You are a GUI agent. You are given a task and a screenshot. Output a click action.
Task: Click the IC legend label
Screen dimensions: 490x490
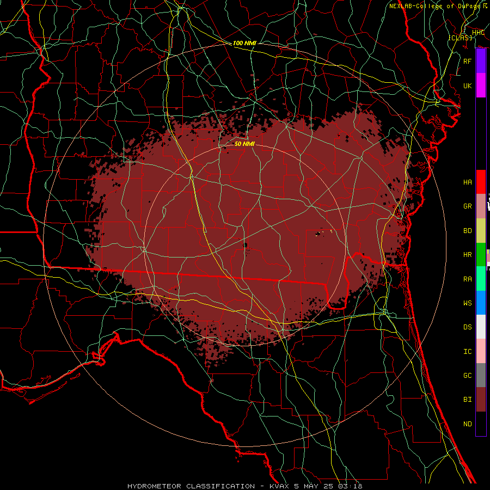tap(468, 352)
